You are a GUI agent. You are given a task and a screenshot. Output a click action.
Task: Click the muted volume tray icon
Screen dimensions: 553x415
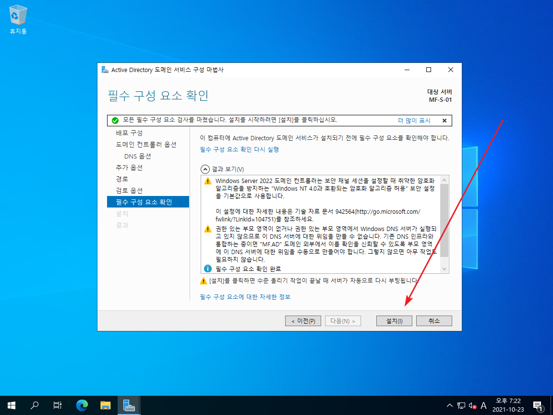472,406
